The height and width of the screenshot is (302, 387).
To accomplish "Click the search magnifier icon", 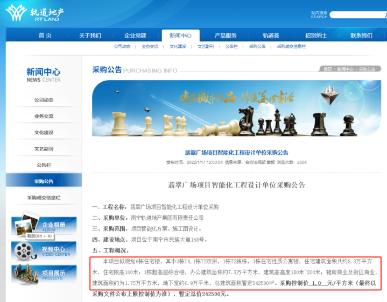I will tap(385, 15).
